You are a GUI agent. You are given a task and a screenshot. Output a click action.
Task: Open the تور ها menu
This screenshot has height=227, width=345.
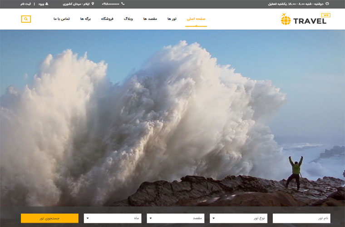(172, 19)
